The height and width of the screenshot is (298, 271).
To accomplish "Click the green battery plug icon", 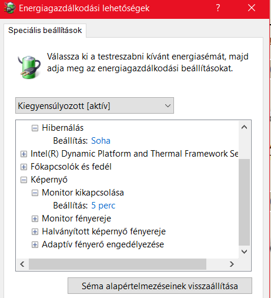I will pos(29,67).
